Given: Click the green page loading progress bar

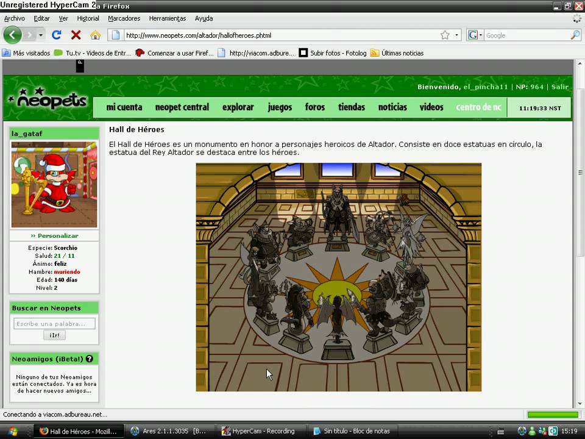Looking at the screenshot, I should (x=553, y=415).
